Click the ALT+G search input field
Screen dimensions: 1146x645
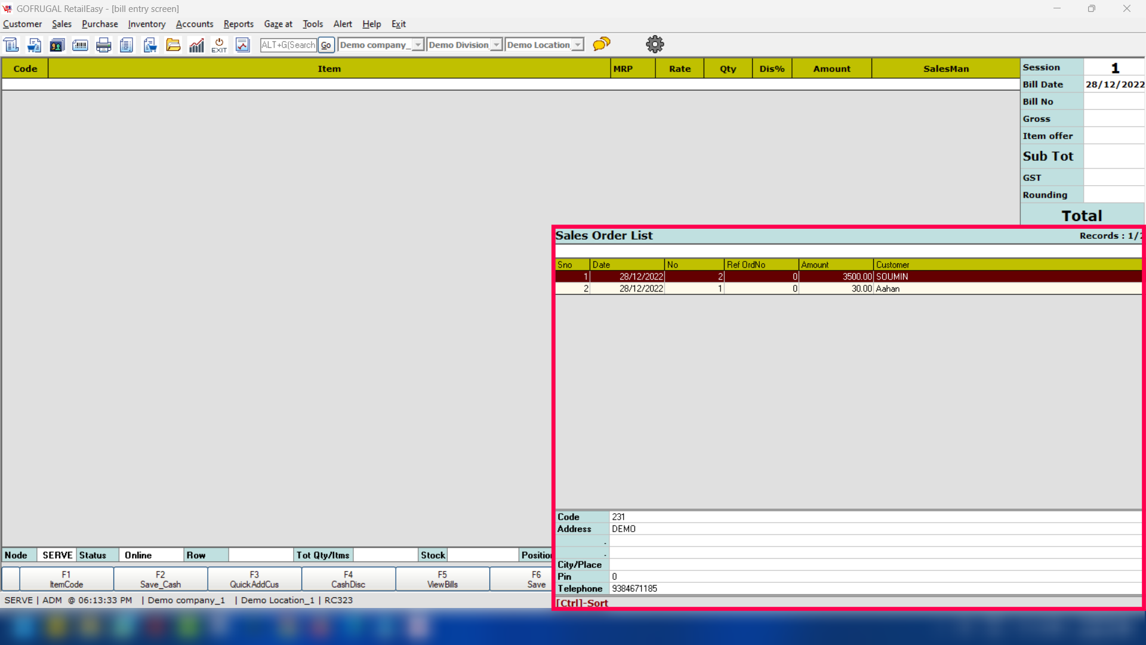tap(288, 45)
